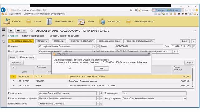Click the M+ memory button
Screen dimensions: 200x112
[182, 14]
